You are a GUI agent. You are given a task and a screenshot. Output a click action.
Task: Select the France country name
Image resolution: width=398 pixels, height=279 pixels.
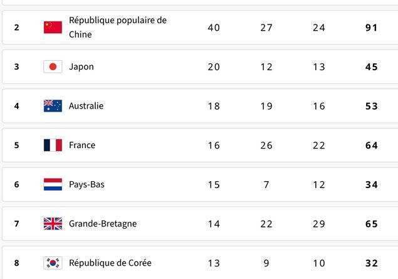point(82,145)
